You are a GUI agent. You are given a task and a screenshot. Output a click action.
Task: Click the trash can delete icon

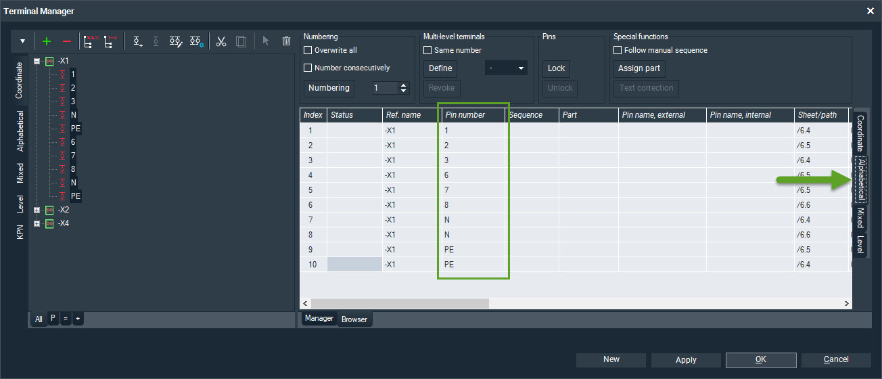[286, 41]
